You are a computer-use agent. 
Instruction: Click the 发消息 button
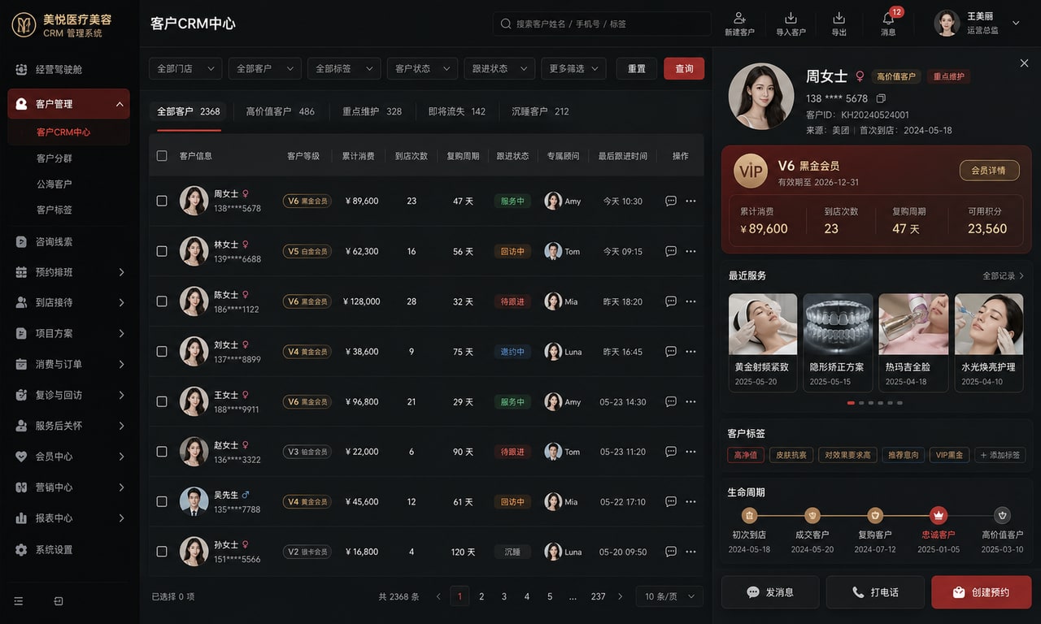tap(770, 592)
